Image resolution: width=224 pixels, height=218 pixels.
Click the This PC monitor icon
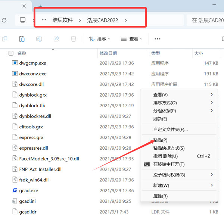coord(22,20)
